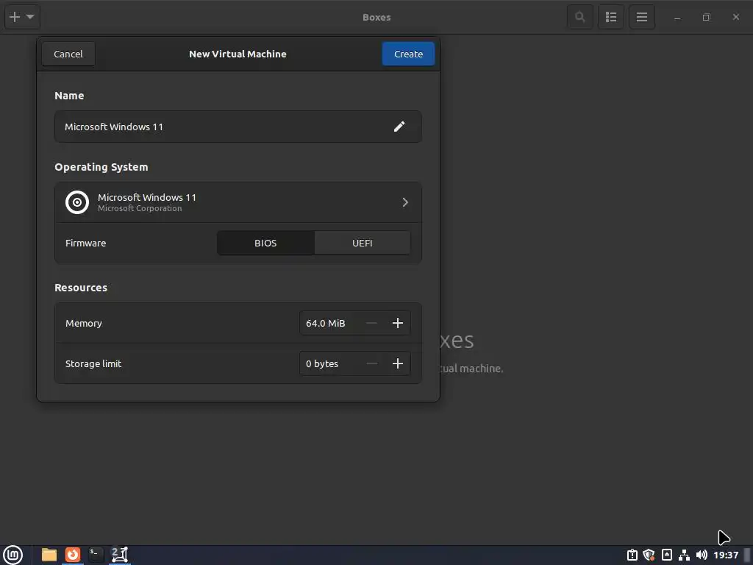Open search in the Boxes header
753x565 pixels.
pyautogui.click(x=580, y=18)
